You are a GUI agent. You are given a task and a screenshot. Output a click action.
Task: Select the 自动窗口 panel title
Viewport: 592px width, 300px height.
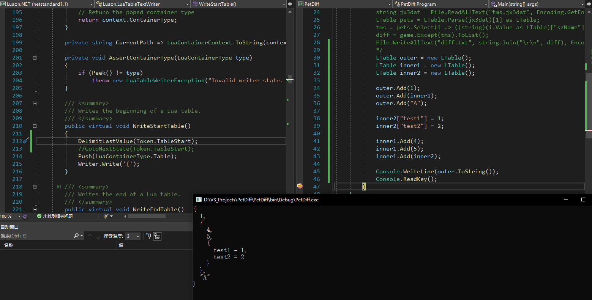(x=9, y=227)
